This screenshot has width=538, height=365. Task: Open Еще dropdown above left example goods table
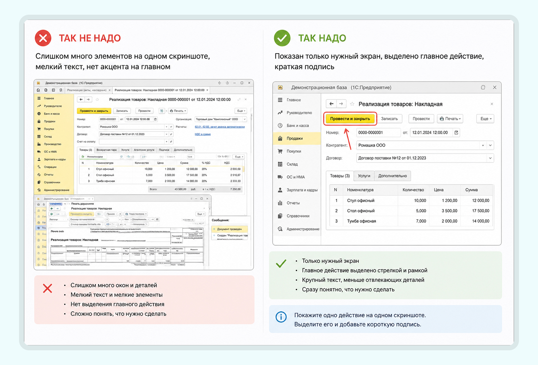[x=239, y=157]
